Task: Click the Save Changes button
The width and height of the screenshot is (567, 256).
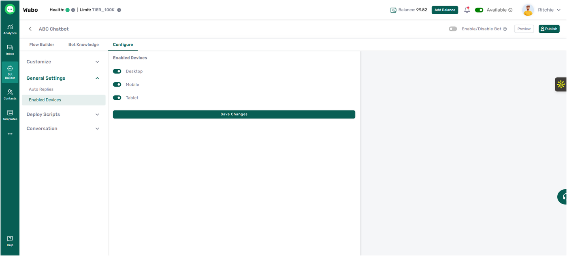Action: click(234, 114)
